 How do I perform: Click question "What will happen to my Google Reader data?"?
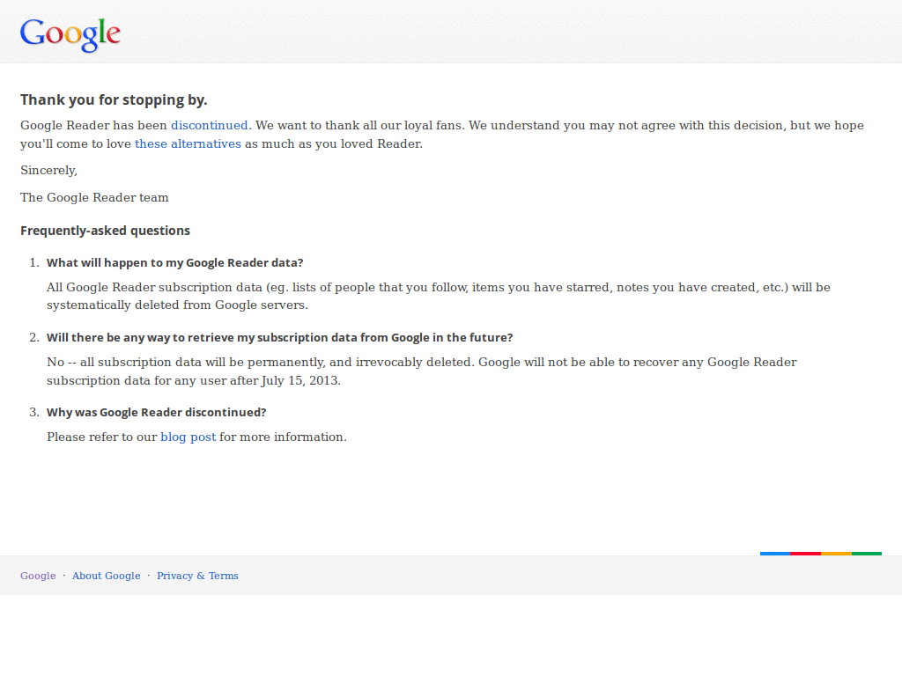(175, 262)
